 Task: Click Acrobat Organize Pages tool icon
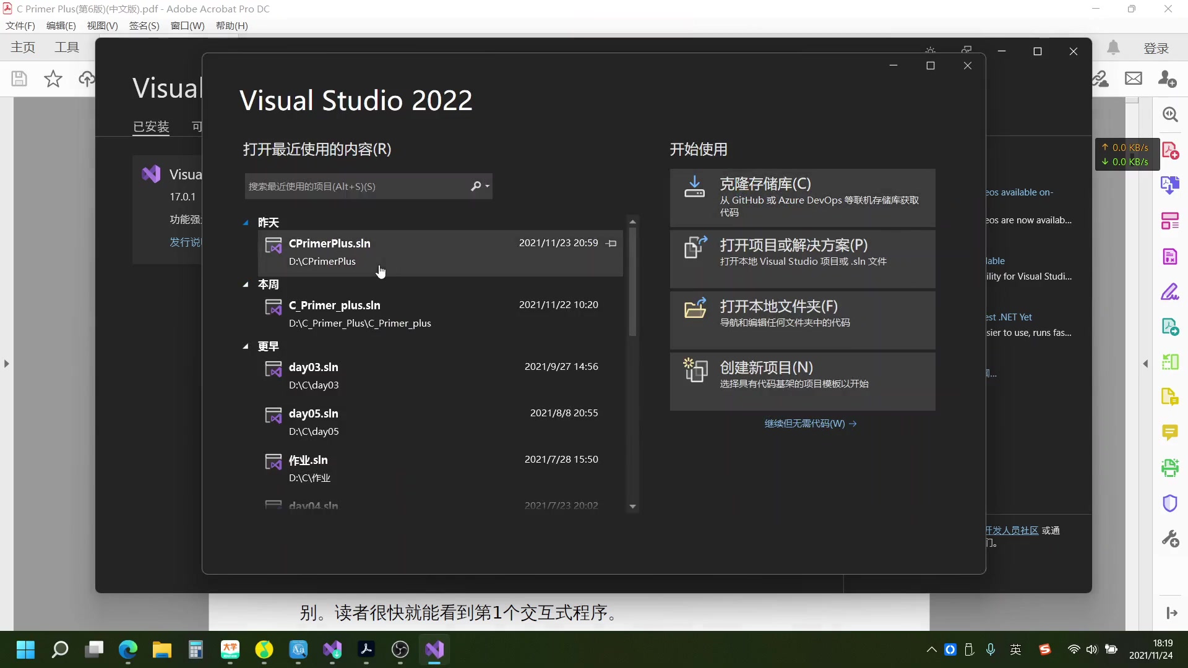tap(1170, 221)
